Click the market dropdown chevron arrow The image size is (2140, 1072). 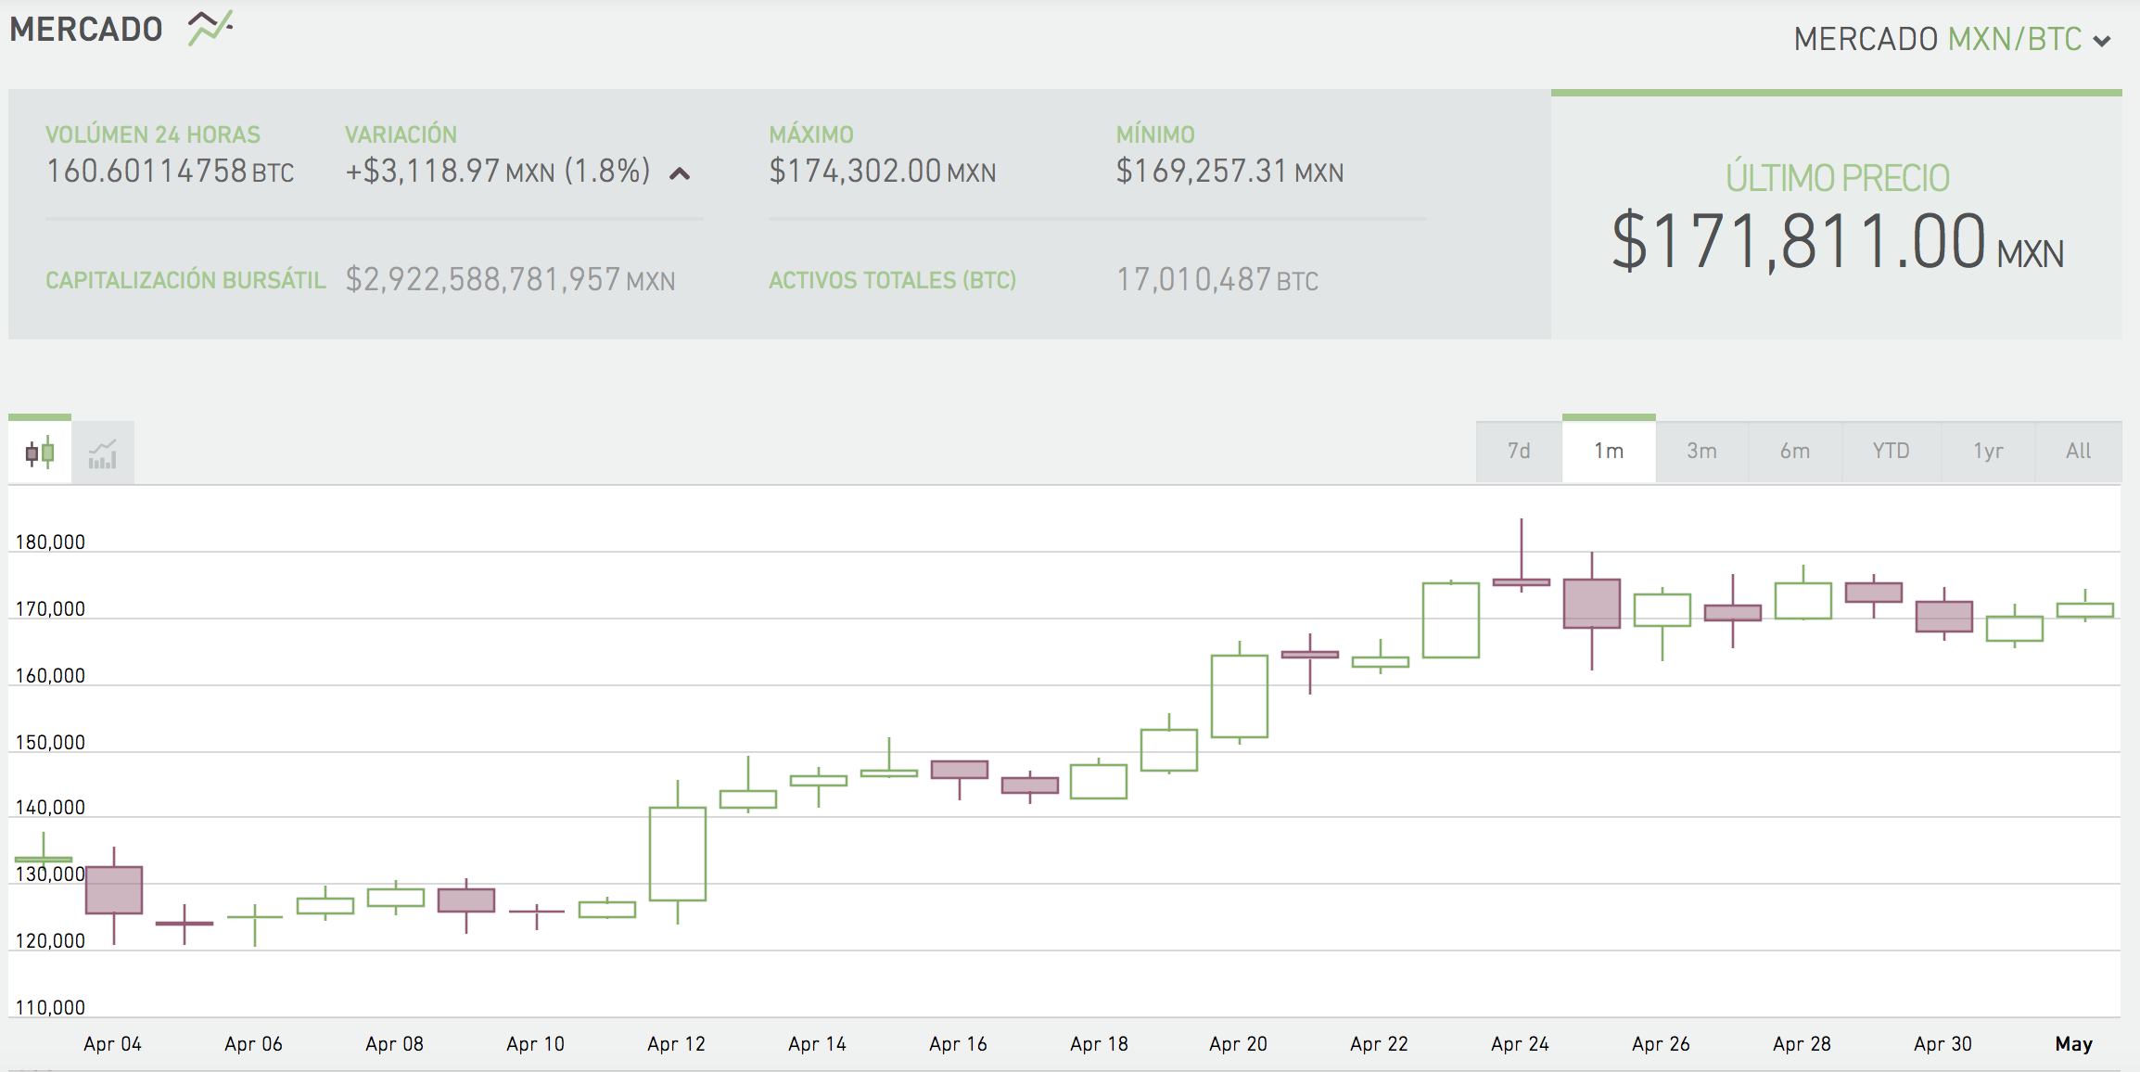[2102, 41]
